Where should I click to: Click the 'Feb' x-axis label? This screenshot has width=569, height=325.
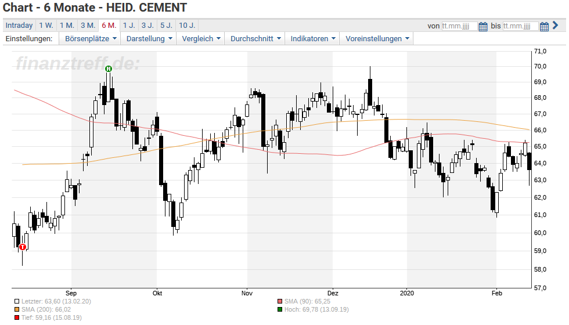(497, 293)
